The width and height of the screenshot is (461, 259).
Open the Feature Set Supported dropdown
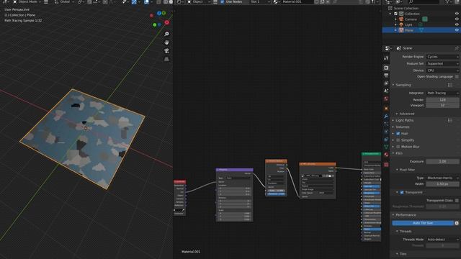tap(442, 64)
